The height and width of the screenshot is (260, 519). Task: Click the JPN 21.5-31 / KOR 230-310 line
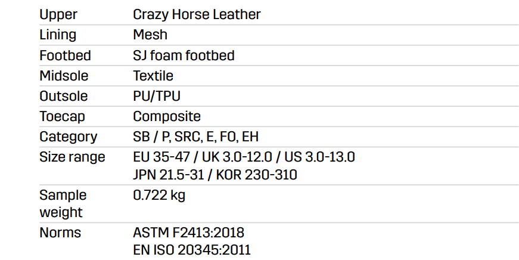click(215, 175)
